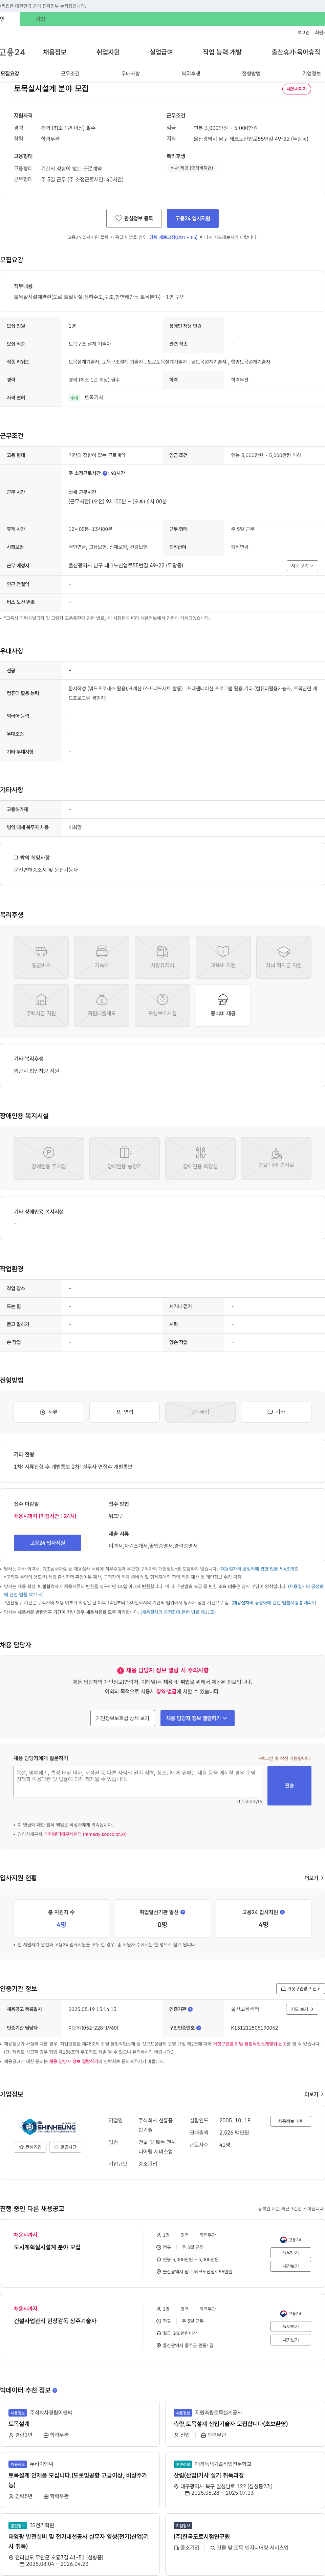Screen dimensions: 325x2576
Task: Click top 고용24 입사지원 button
Action: (193, 218)
